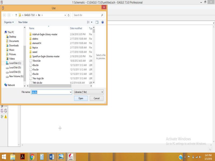Select New Volume (G:) in navigation pane

tap(16, 76)
